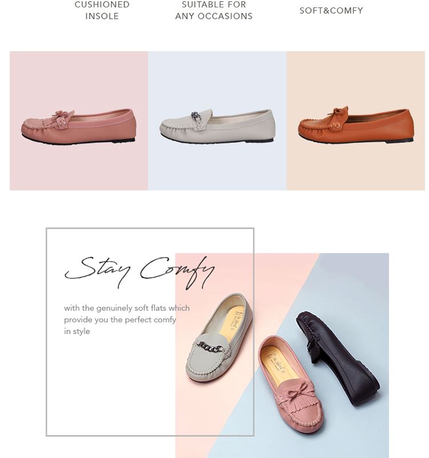Click the metal chain on grey top-down loafer

coord(210,348)
